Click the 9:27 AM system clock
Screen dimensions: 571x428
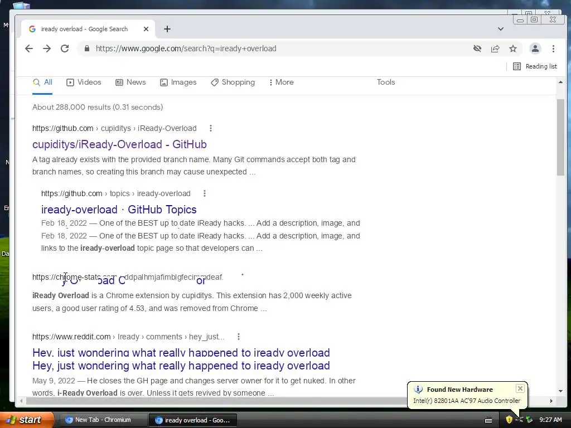(550, 420)
